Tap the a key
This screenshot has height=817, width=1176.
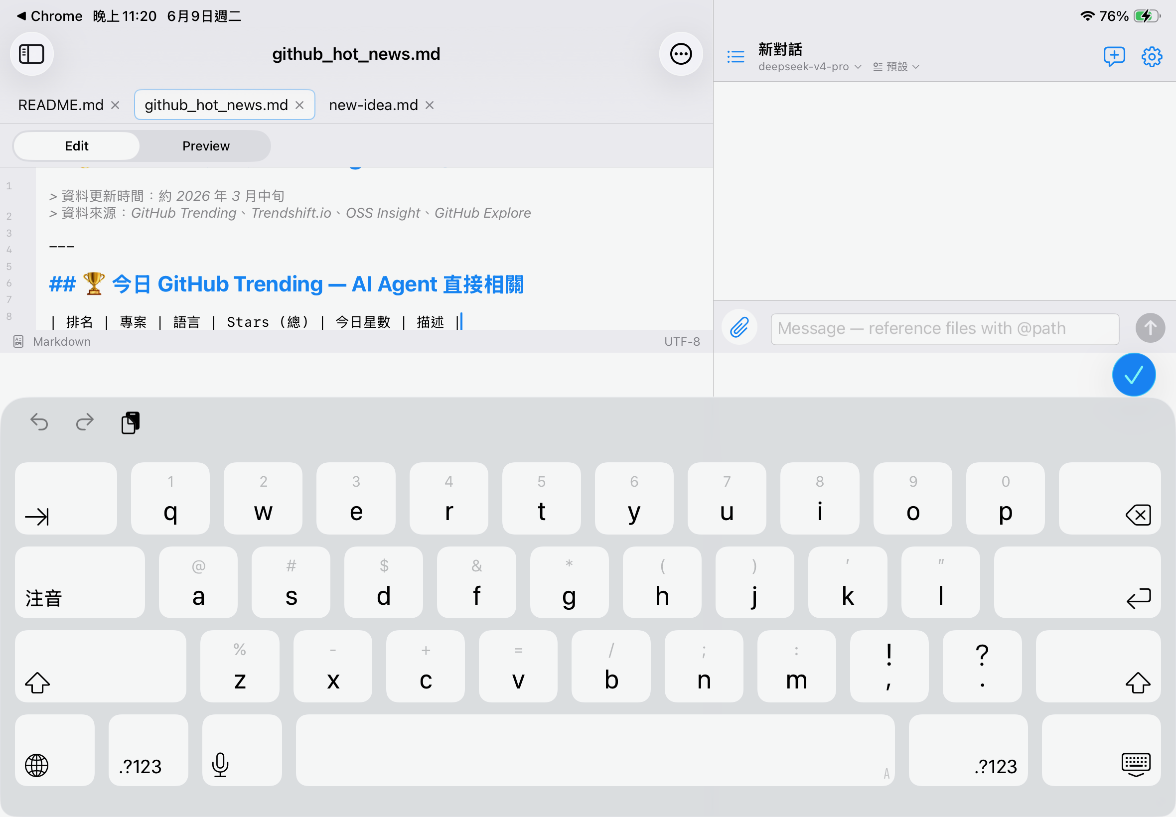[x=198, y=582]
